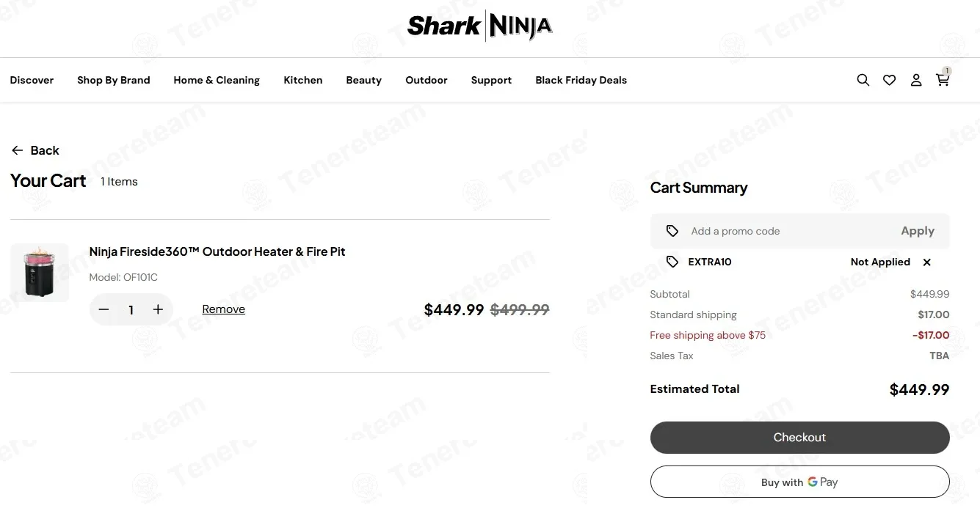
Task: Click the promo code input field
Action: (785, 231)
